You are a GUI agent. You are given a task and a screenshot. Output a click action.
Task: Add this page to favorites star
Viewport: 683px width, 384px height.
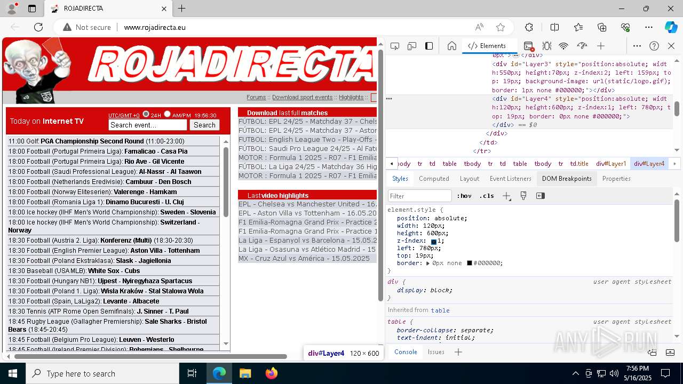tap(501, 27)
